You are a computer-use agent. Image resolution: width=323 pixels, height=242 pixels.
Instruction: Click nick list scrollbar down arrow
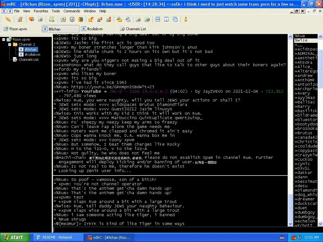[x=320, y=224]
